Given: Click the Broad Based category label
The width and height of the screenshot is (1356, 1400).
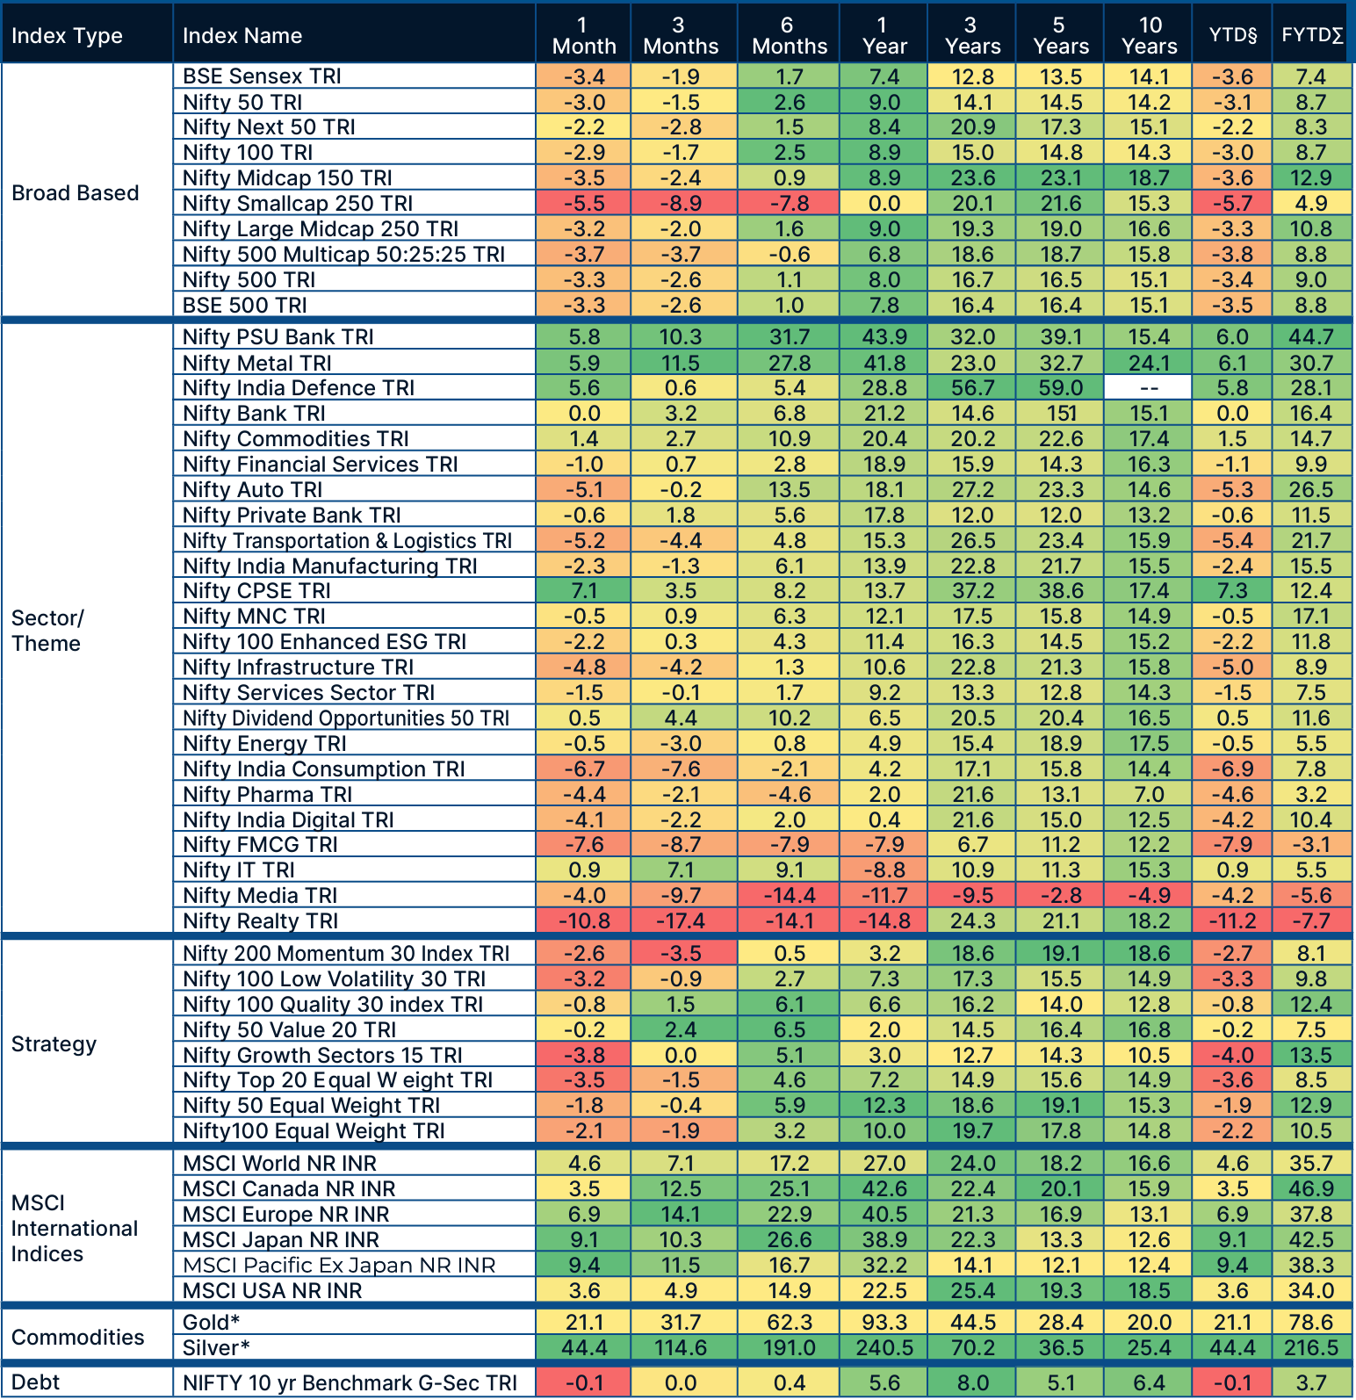Looking at the screenshot, I should click(76, 193).
